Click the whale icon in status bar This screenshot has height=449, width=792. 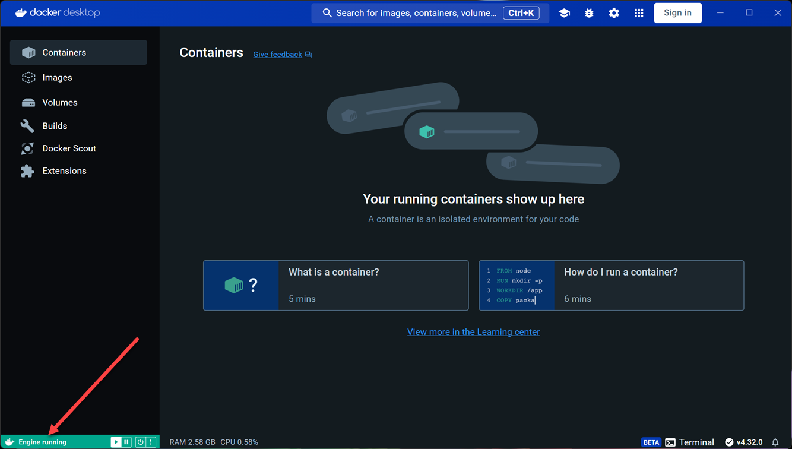pos(9,442)
